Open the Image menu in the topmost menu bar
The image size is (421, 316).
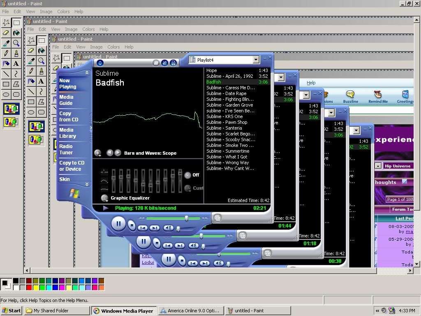click(x=46, y=12)
